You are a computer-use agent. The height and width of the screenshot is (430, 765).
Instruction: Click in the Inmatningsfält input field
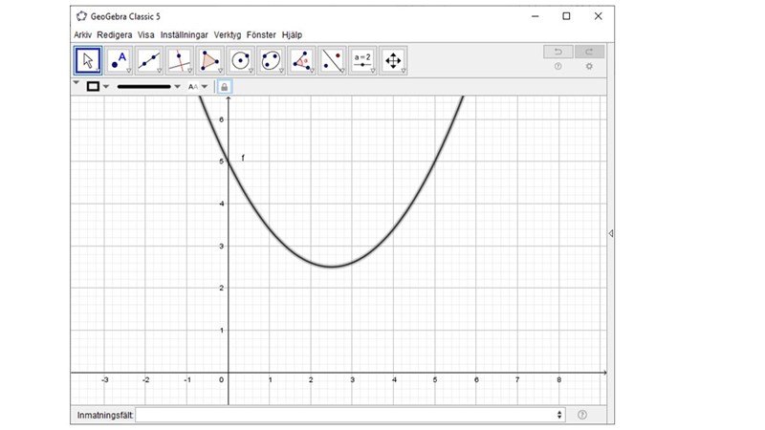point(349,415)
